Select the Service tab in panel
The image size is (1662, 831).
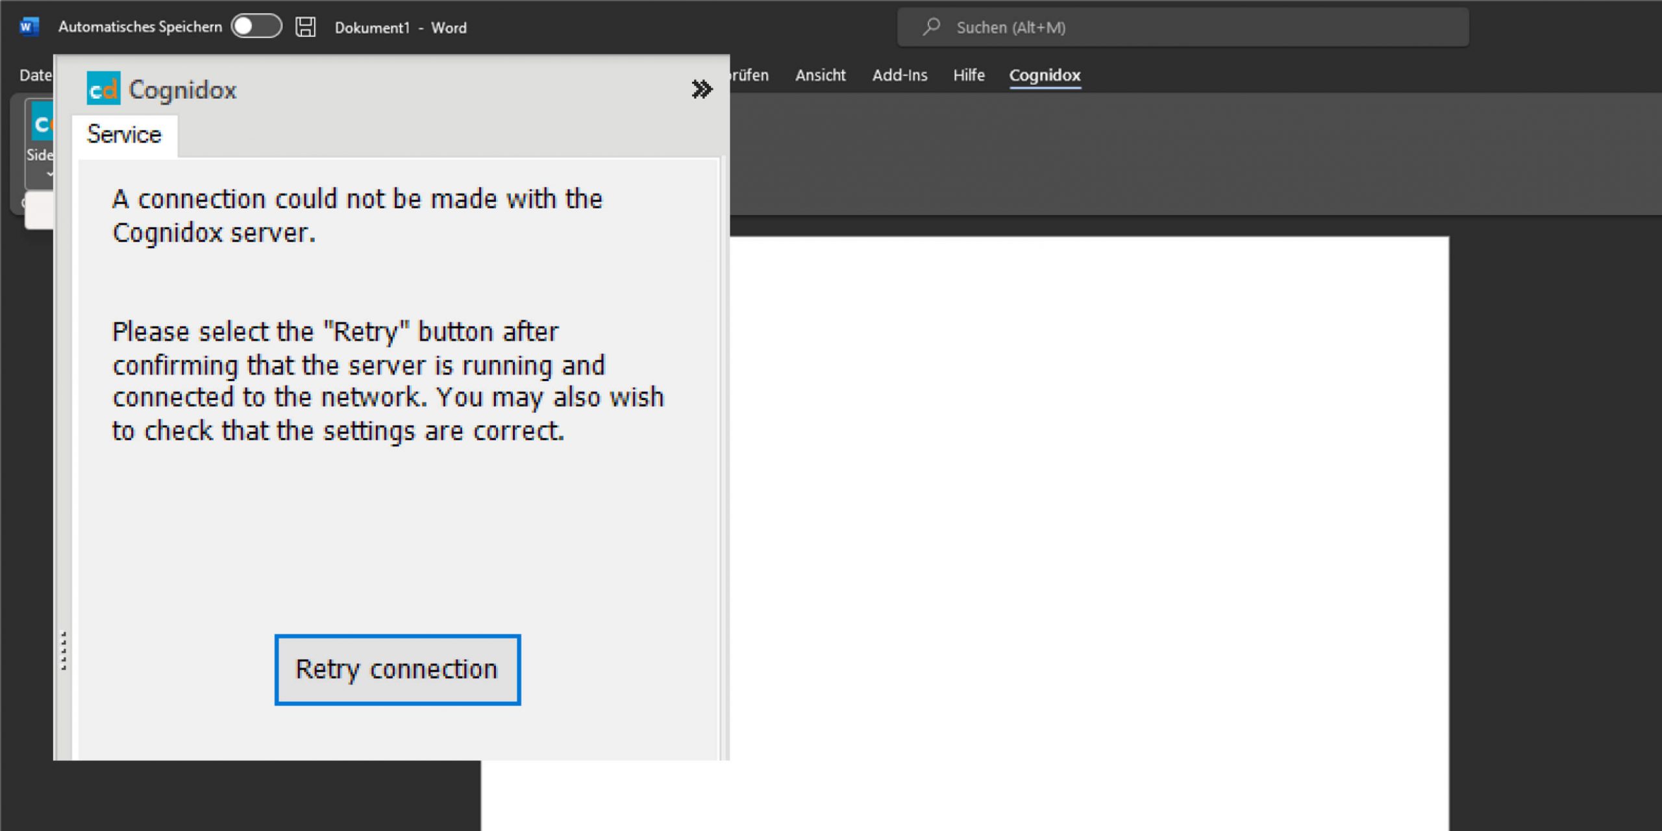point(124,135)
